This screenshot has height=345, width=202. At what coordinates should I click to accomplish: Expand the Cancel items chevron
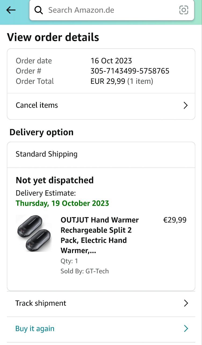[185, 105]
